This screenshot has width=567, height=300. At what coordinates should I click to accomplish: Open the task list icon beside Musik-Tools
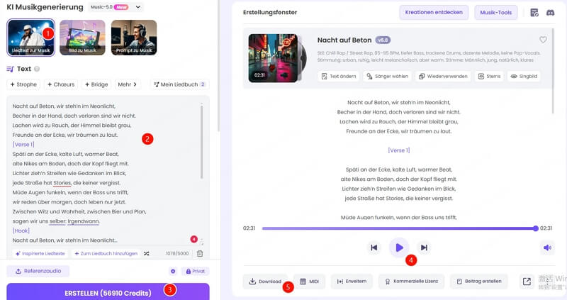coord(534,13)
